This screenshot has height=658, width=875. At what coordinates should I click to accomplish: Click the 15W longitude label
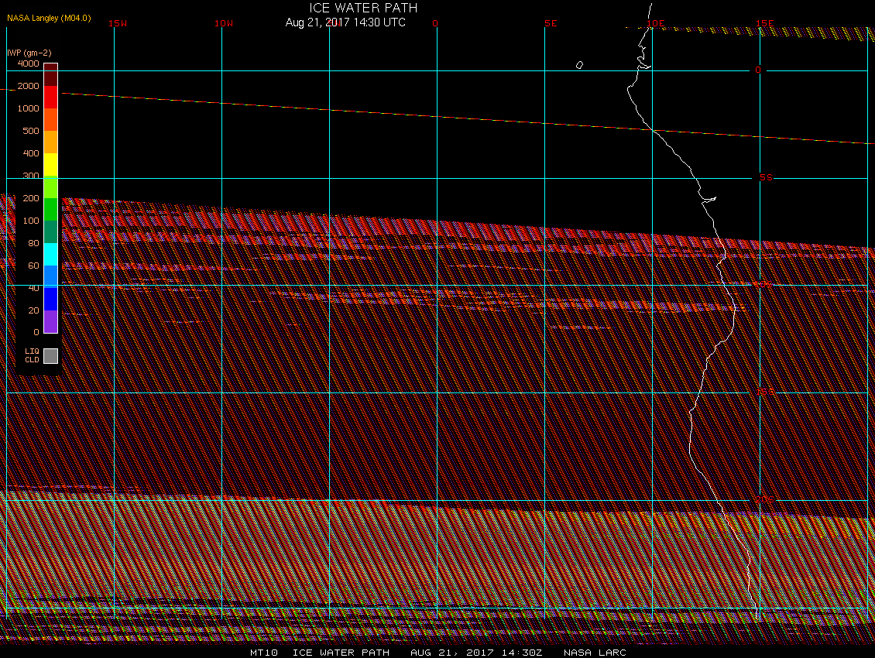point(118,23)
